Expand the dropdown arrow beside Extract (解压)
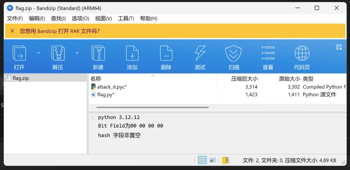This screenshot has width=350, height=170. click(77, 53)
